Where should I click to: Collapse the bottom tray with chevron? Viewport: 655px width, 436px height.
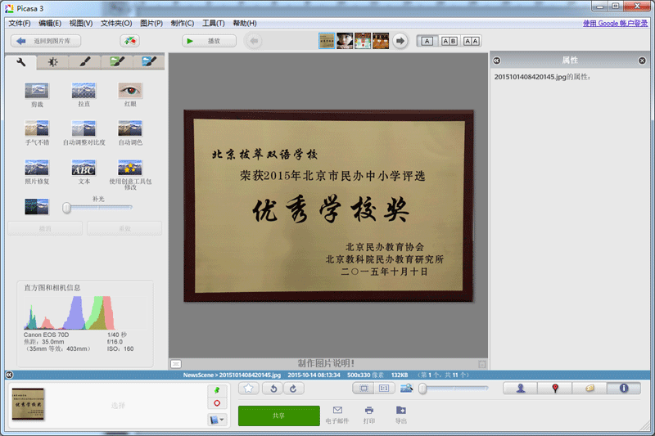click(x=9, y=375)
